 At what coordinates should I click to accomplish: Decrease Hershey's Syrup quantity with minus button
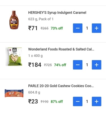point(78,28)
